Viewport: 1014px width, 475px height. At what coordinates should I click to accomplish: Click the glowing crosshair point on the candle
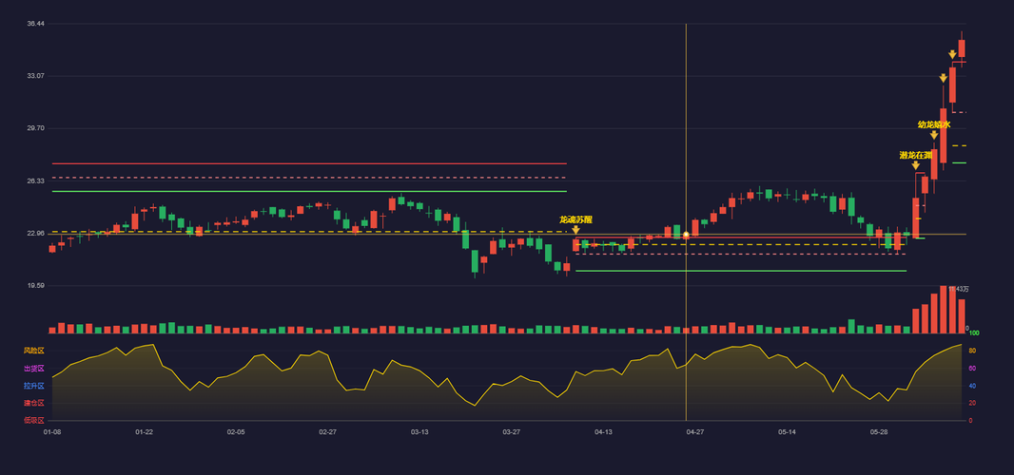pyautogui.click(x=686, y=235)
